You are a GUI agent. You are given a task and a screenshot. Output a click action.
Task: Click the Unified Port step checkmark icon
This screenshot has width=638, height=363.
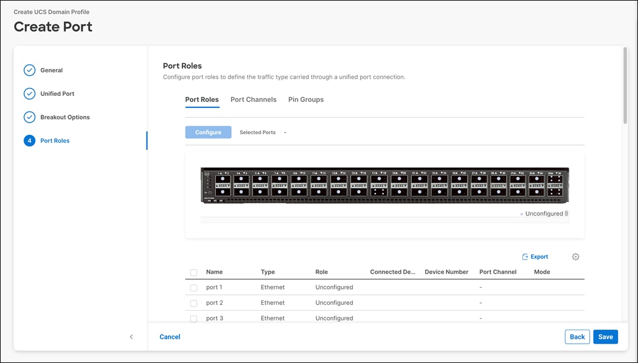click(29, 93)
